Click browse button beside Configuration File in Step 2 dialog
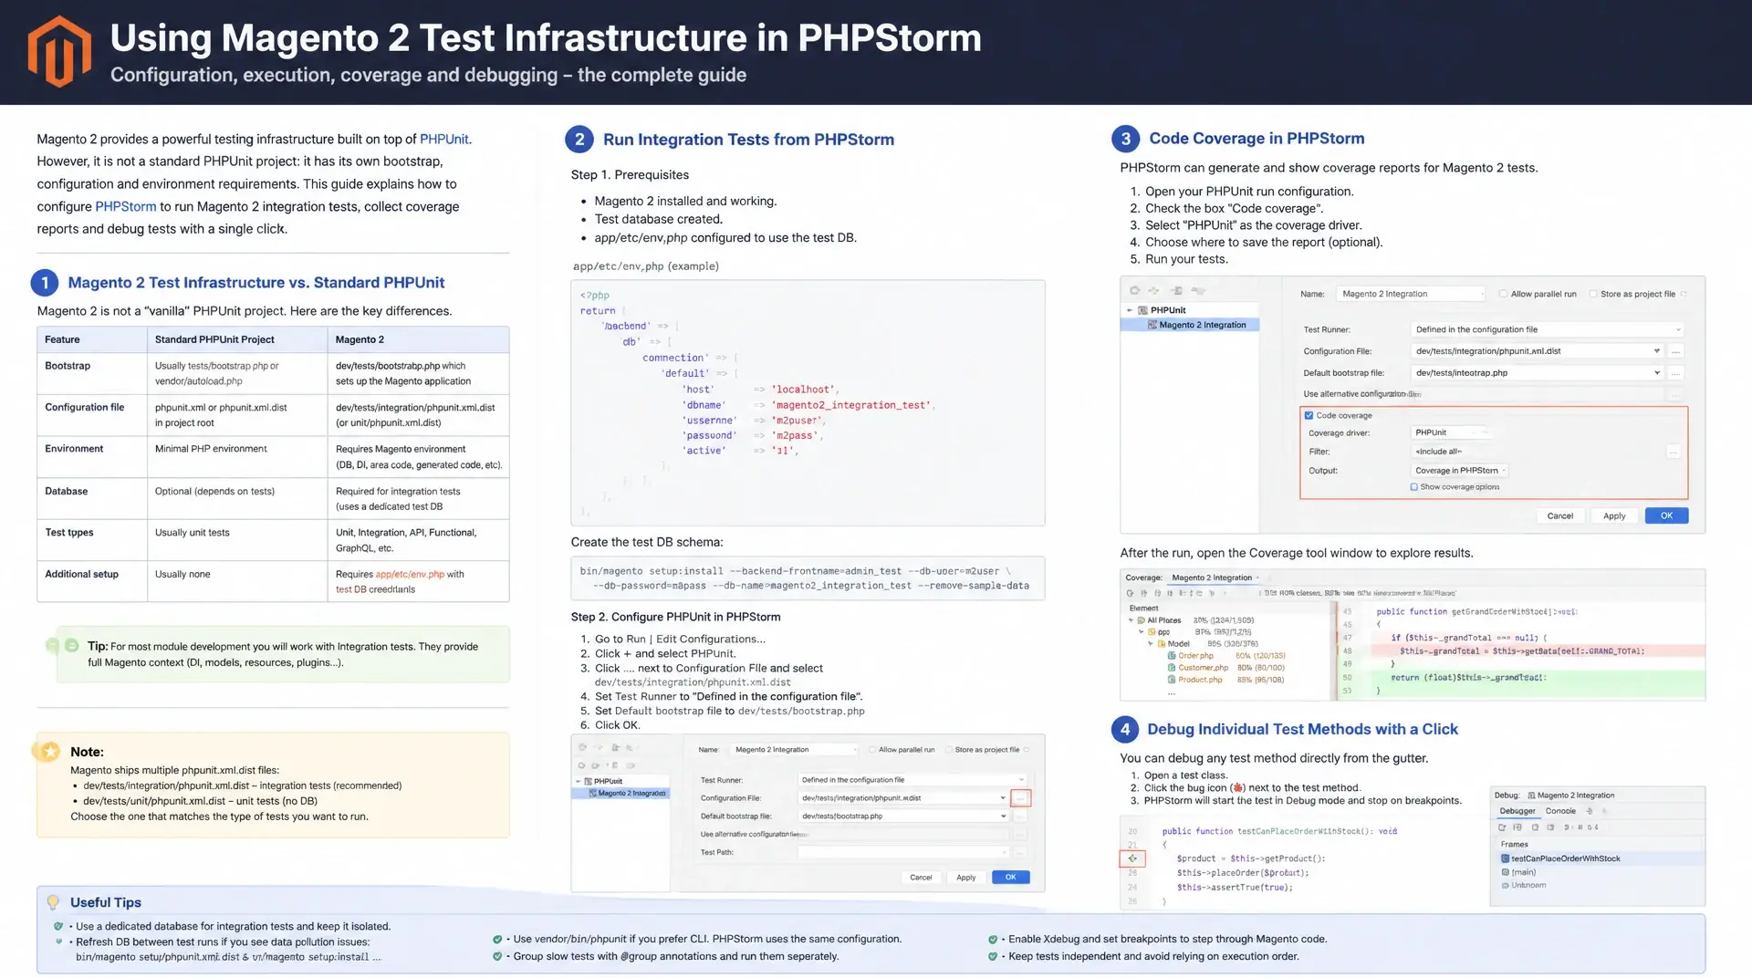Image resolution: width=1752 pixels, height=978 pixels. [1020, 797]
